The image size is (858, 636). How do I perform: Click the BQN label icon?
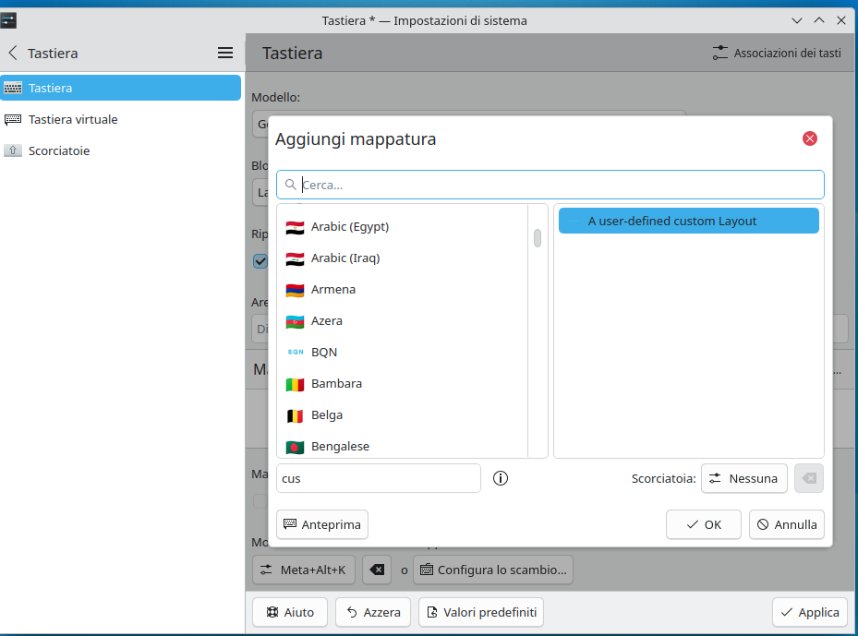click(x=296, y=353)
